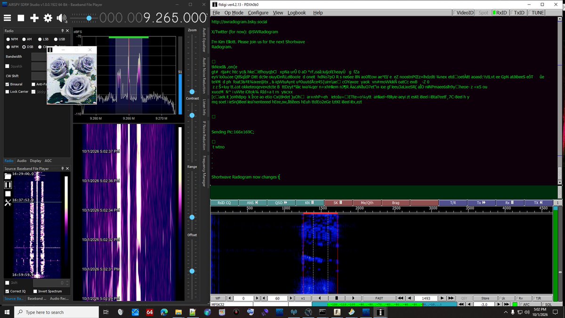This screenshot has height=318, width=565.
Task: Open SDR# settings gear icon
Action: (48, 18)
